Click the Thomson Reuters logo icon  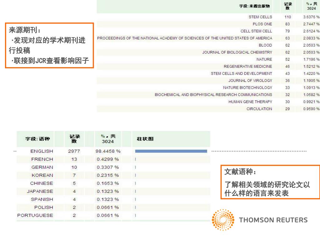(223, 220)
